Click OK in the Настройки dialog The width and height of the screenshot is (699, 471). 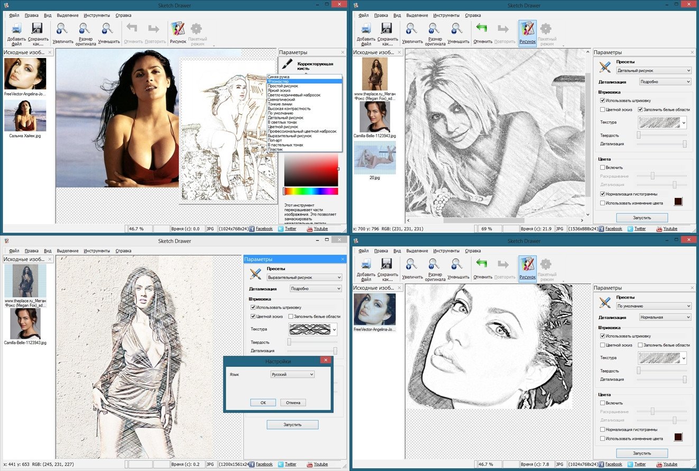[x=263, y=402]
